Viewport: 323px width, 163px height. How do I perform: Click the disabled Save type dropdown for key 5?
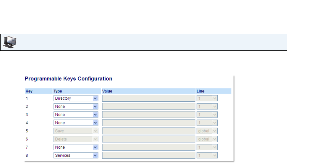(76, 131)
